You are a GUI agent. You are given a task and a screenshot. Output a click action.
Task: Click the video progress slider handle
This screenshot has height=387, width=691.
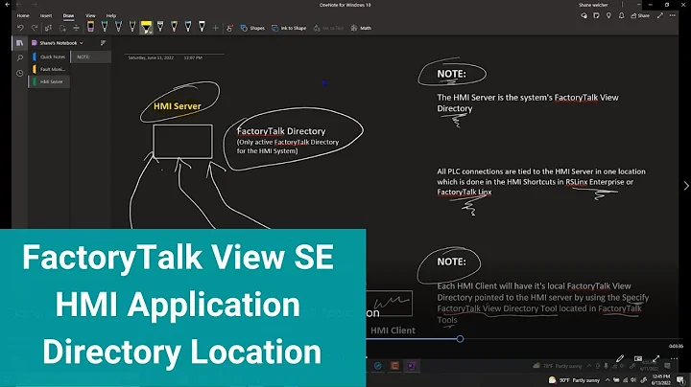point(460,339)
